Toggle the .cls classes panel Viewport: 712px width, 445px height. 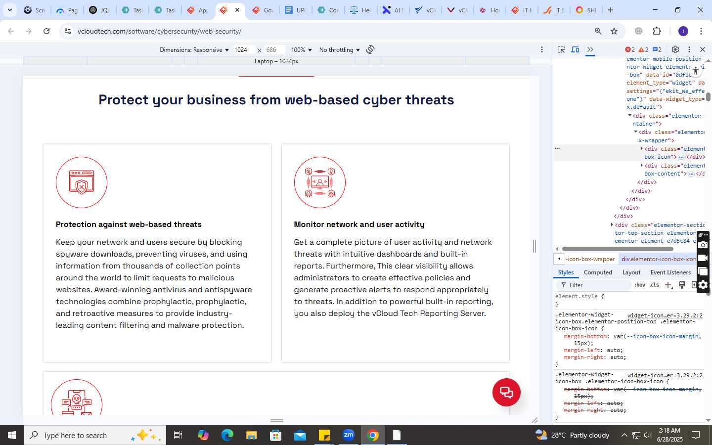654,285
